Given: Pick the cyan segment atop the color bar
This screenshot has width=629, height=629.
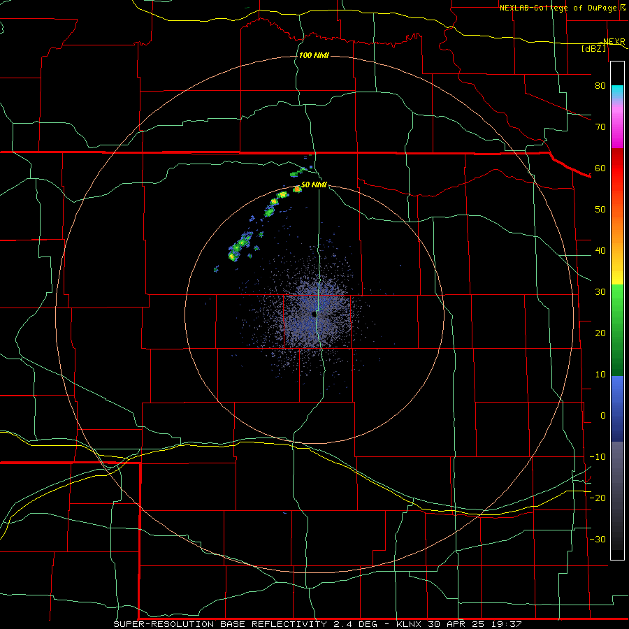Looking at the screenshot, I should pyautogui.click(x=617, y=92).
